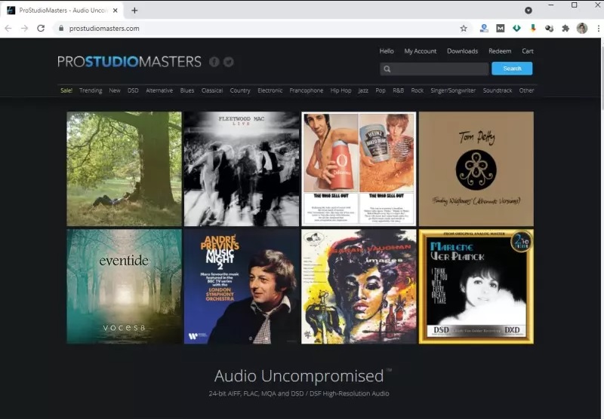Open the New category

(115, 90)
